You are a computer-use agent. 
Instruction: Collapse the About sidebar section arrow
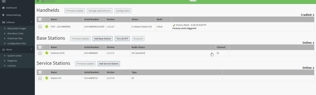pos(31,49)
